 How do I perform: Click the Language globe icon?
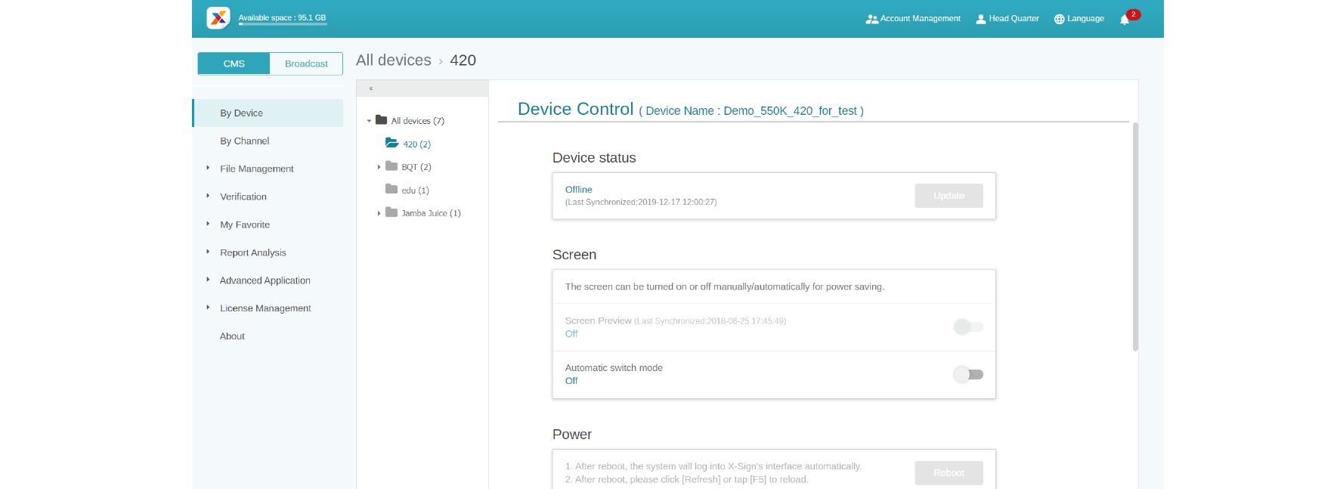1059,19
